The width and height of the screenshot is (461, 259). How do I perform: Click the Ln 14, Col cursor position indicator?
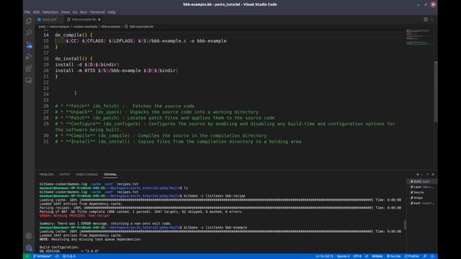tap(325, 256)
